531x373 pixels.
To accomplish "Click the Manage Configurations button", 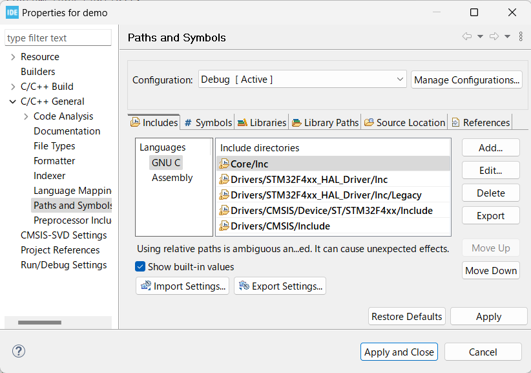I will 466,80.
